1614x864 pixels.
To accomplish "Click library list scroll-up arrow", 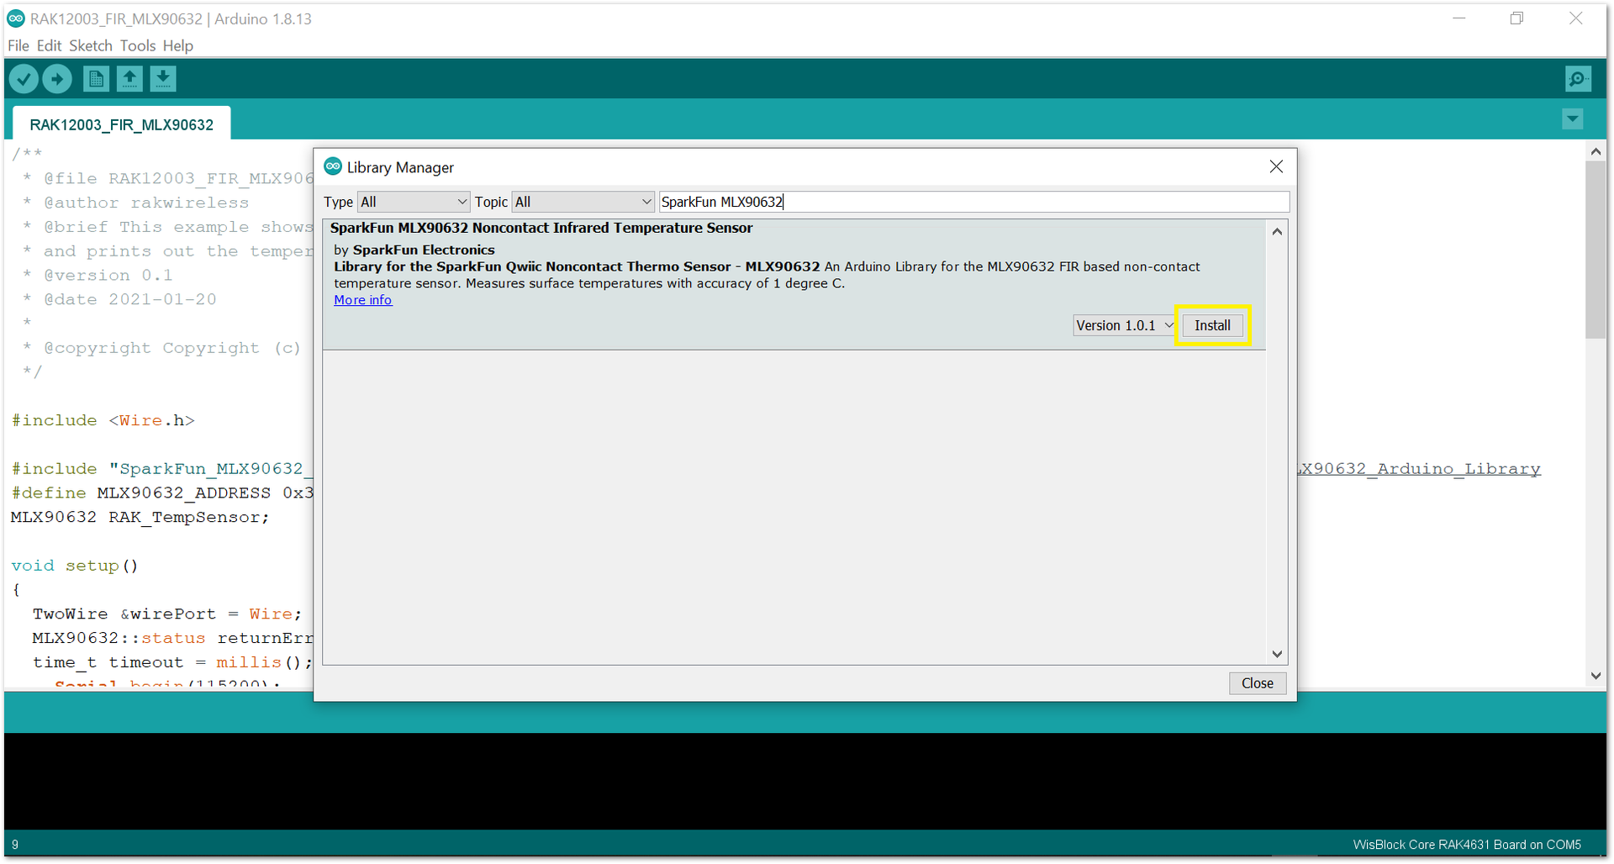I will [x=1277, y=231].
